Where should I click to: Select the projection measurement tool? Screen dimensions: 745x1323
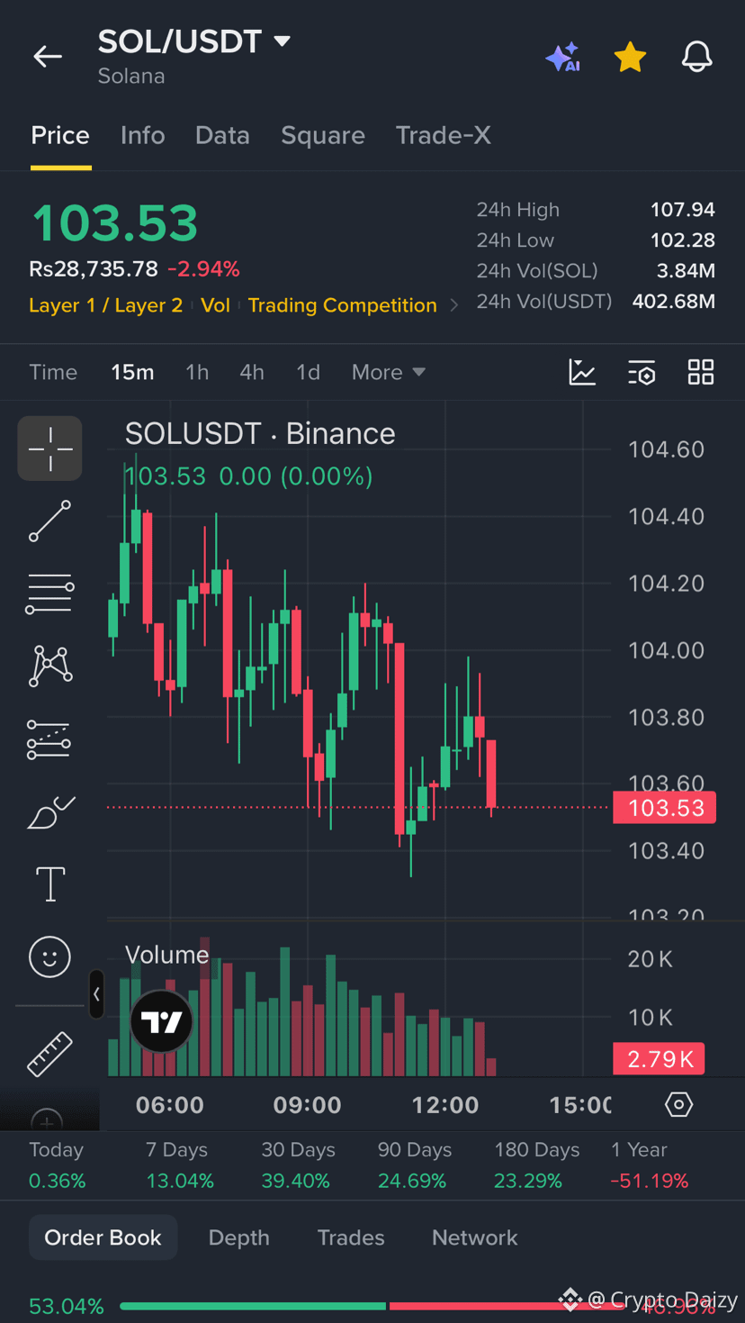(49, 739)
